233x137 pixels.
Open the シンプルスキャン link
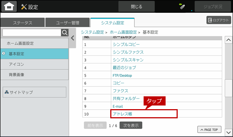coord(128,60)
